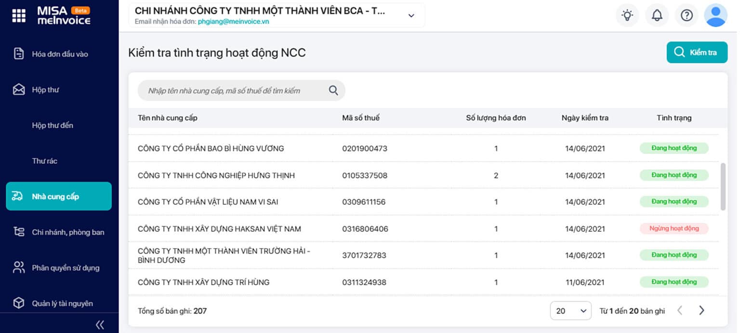Go to next page arrow

coord(701,310)
